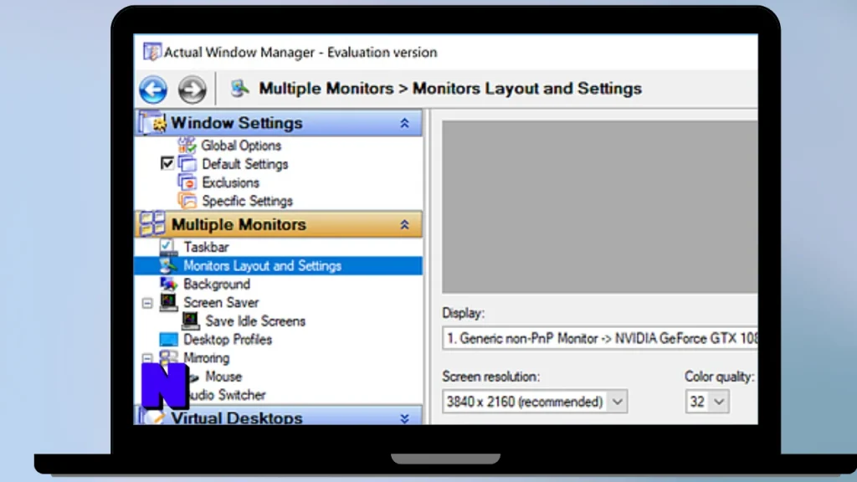
Task: Click the Multiple Monitors section icon
Action: 152,224
